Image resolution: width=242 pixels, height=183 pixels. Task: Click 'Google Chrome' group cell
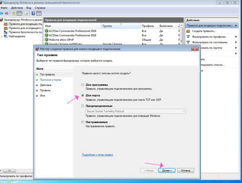pos(112,44)
